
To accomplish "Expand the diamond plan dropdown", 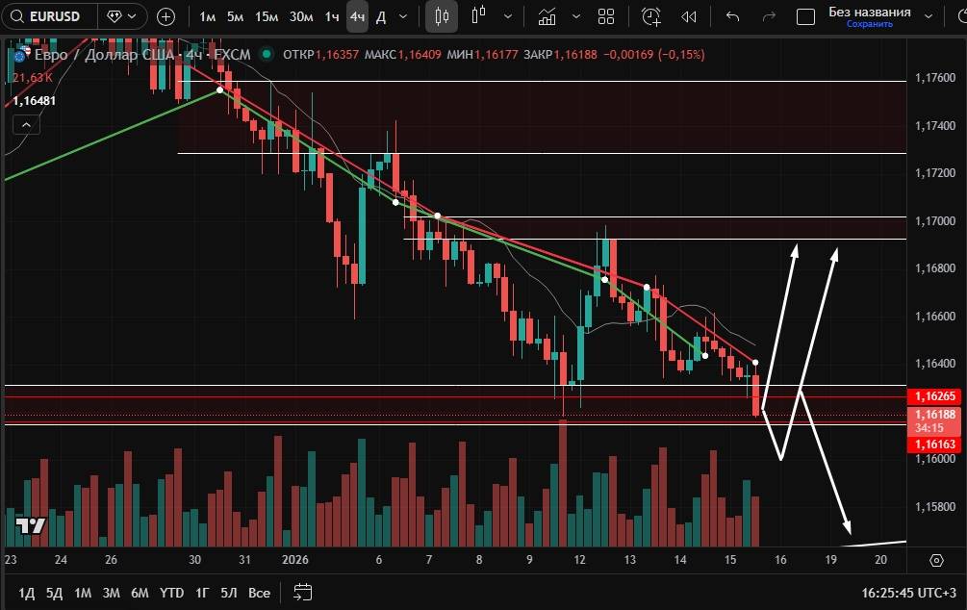I will [125, 16].
